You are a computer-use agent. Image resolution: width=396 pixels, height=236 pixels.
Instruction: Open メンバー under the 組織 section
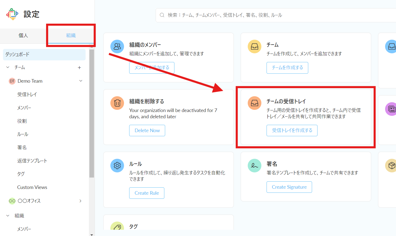pyautogui.click(x=24, y=229)
